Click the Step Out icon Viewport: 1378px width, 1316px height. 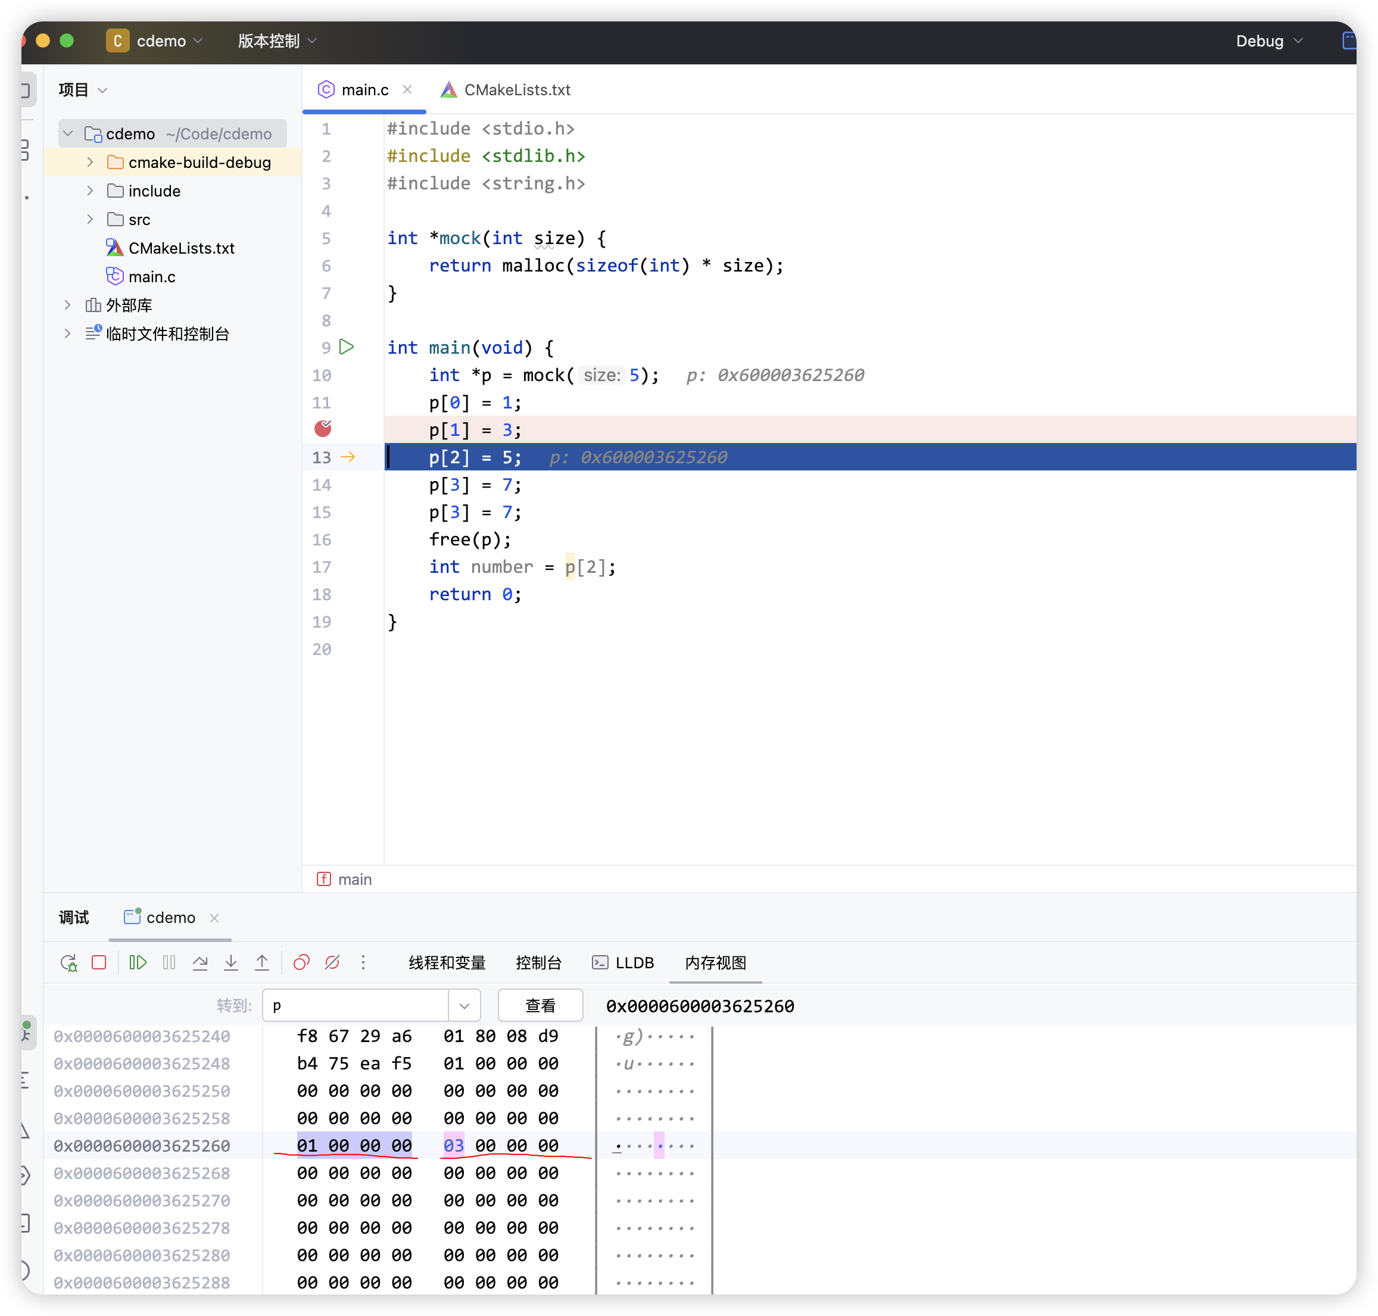coord(261,962)
